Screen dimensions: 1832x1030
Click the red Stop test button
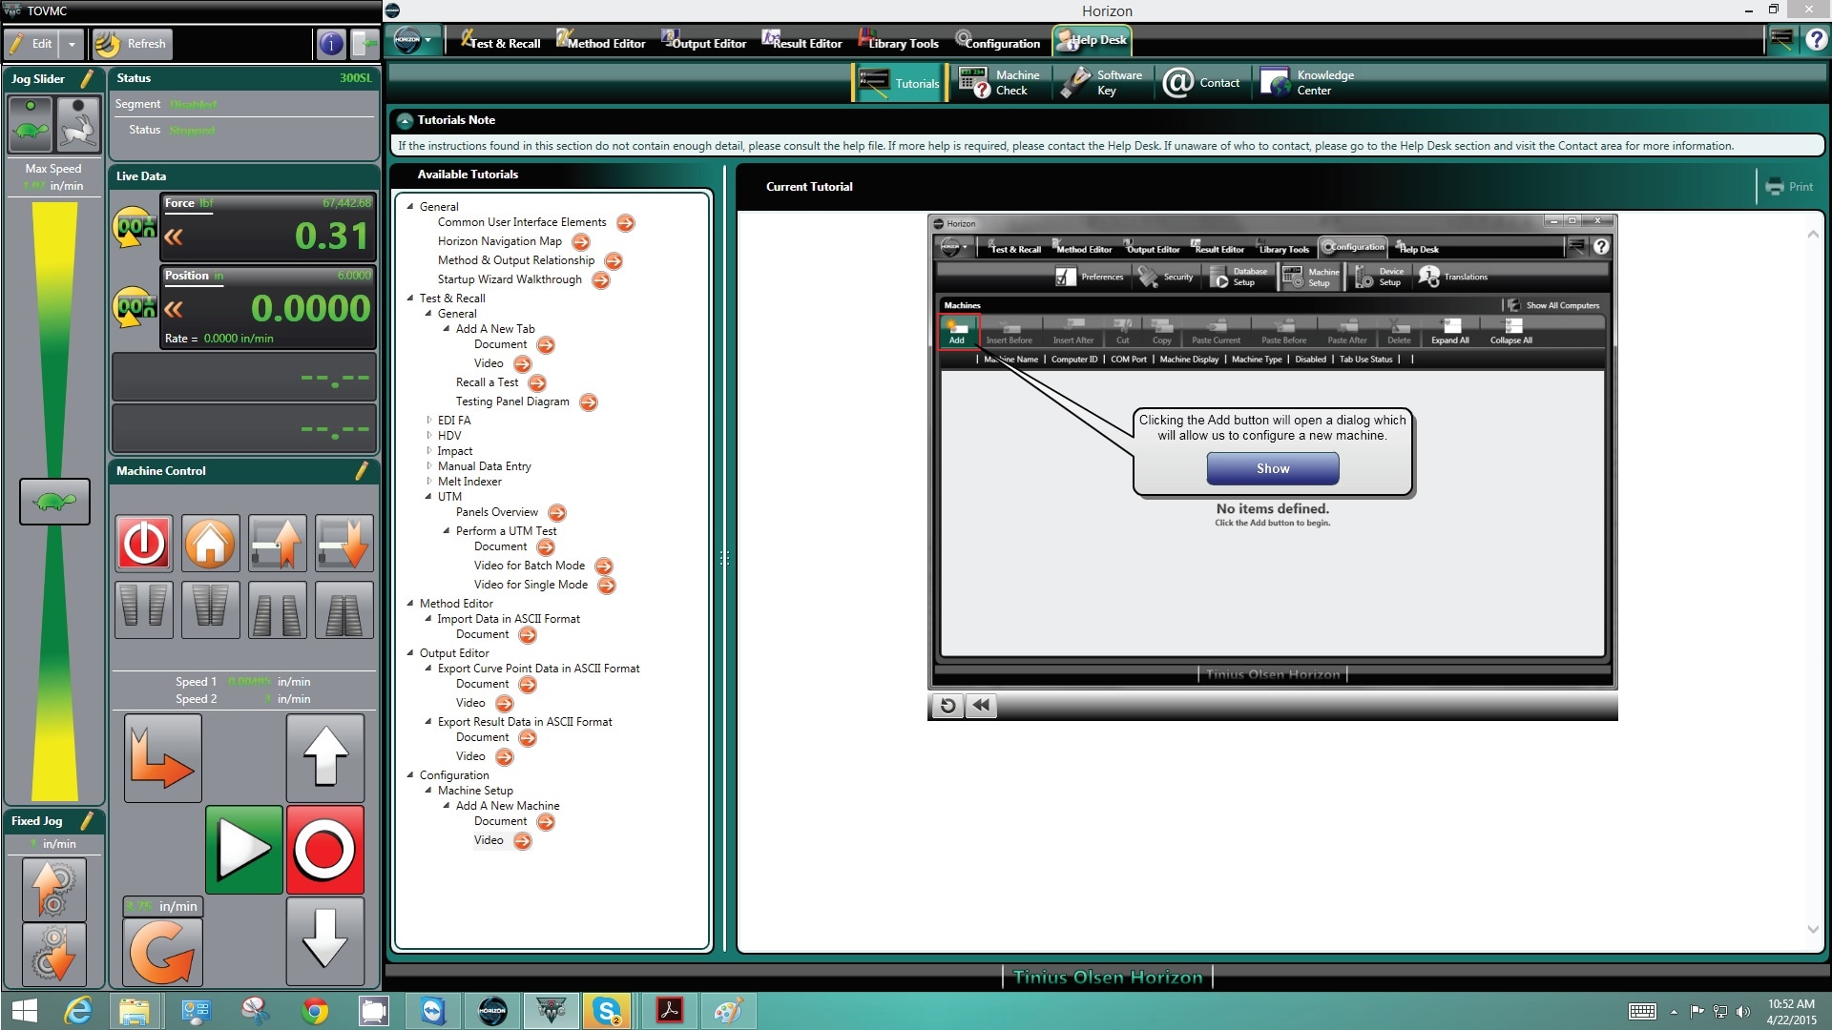coord(325,850)
